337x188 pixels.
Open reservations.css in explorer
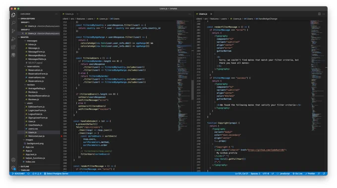click(x=37, y=77)
